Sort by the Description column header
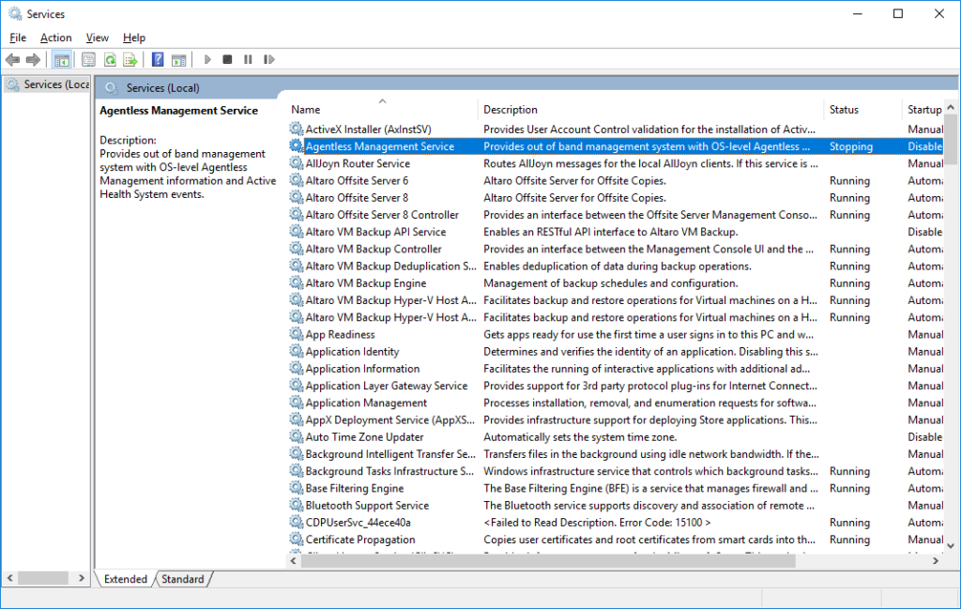 651,109
